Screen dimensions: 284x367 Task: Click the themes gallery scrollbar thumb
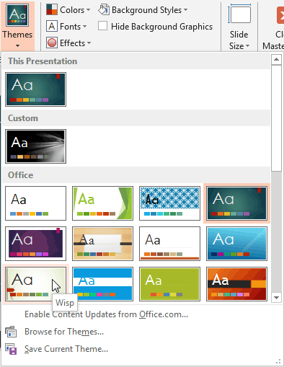pyautogui.click(x=276, y=118)
